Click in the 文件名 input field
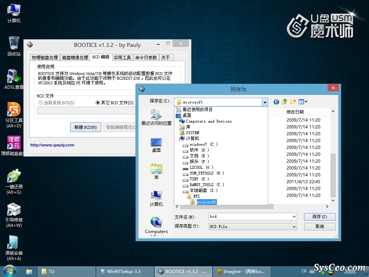The width and height of the screenshot is (369, 277). coord(250,217)
